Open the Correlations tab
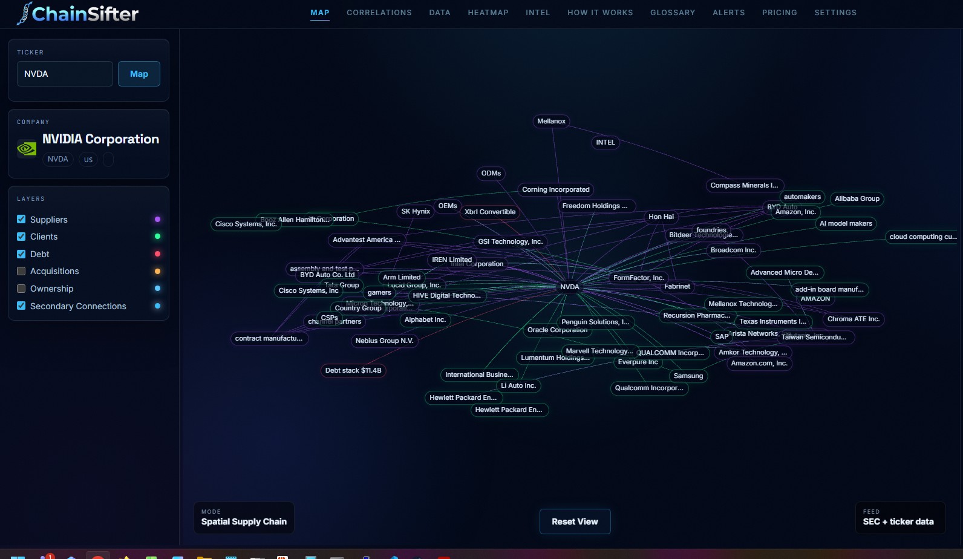The height and width of the screenshot is (559, 963). click(x=379, y=13)
